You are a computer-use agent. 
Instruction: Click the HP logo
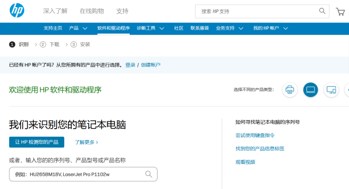17,10
